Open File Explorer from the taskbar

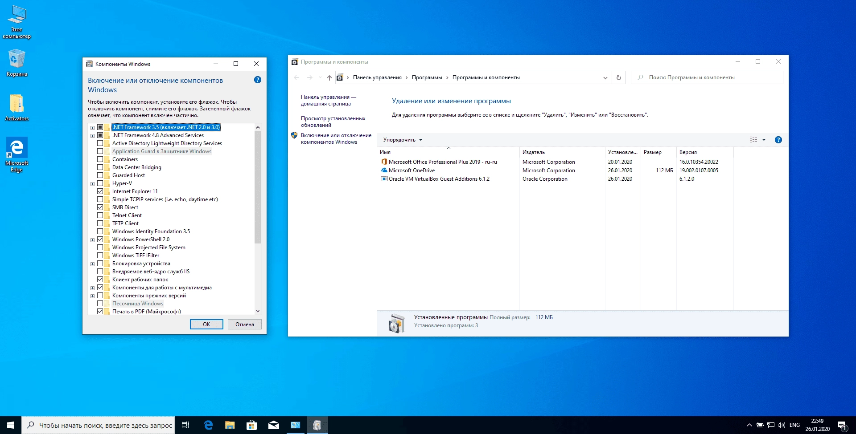(230, 425)
